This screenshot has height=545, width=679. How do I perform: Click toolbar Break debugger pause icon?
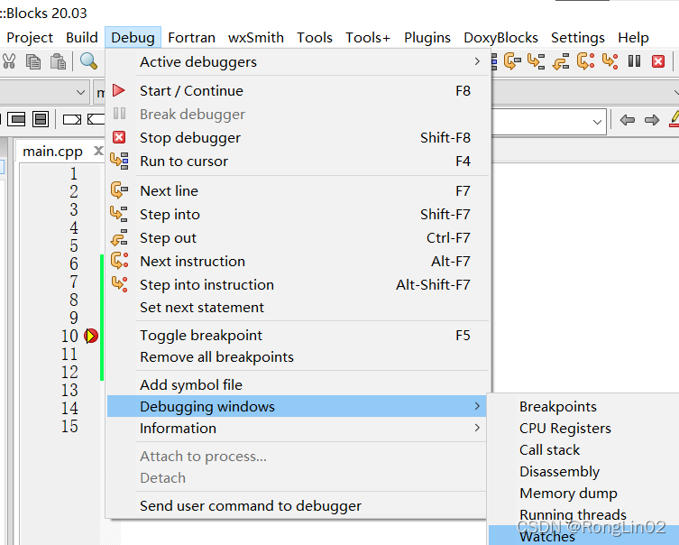click(635, 61)
